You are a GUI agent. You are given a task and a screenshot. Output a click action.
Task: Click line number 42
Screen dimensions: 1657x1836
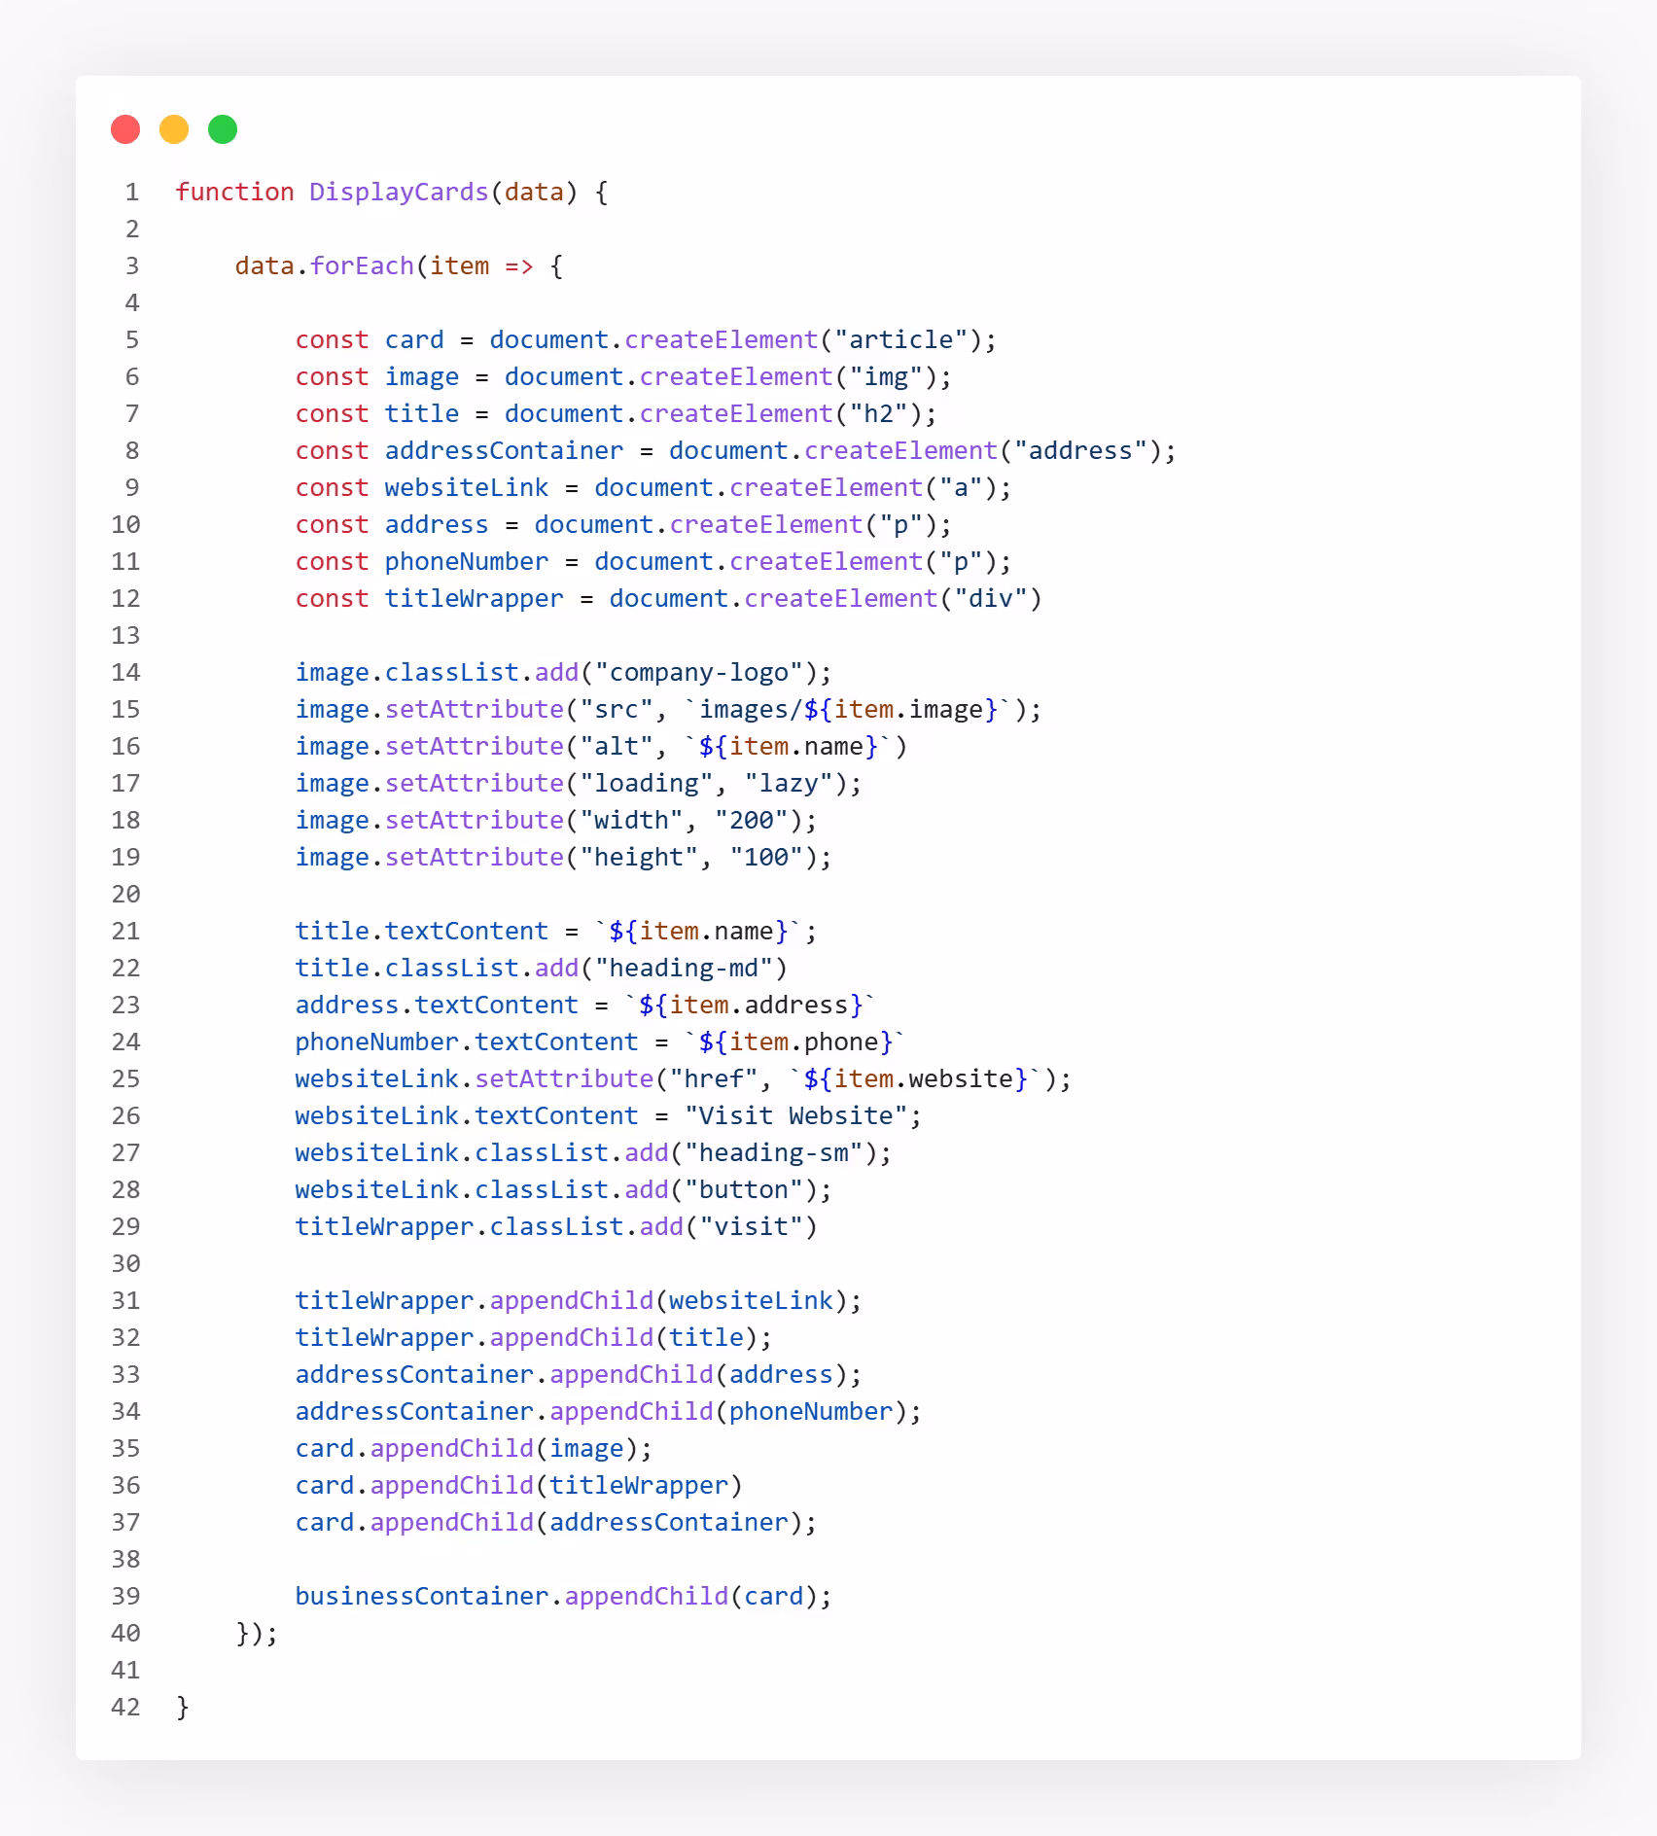[x=125, y=1707]
